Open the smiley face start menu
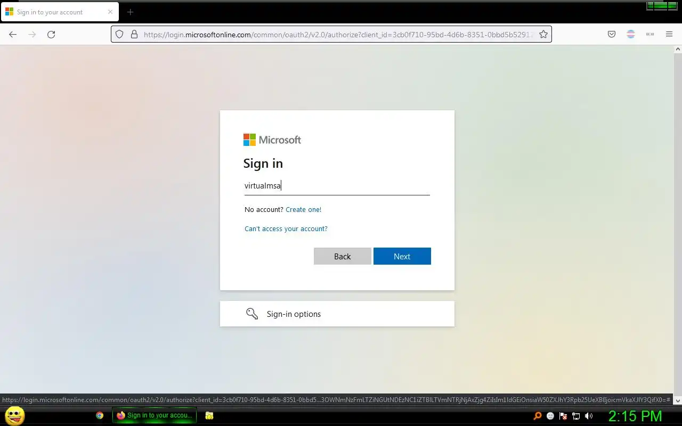The image size is (682, 426). [x=15, y=416]
